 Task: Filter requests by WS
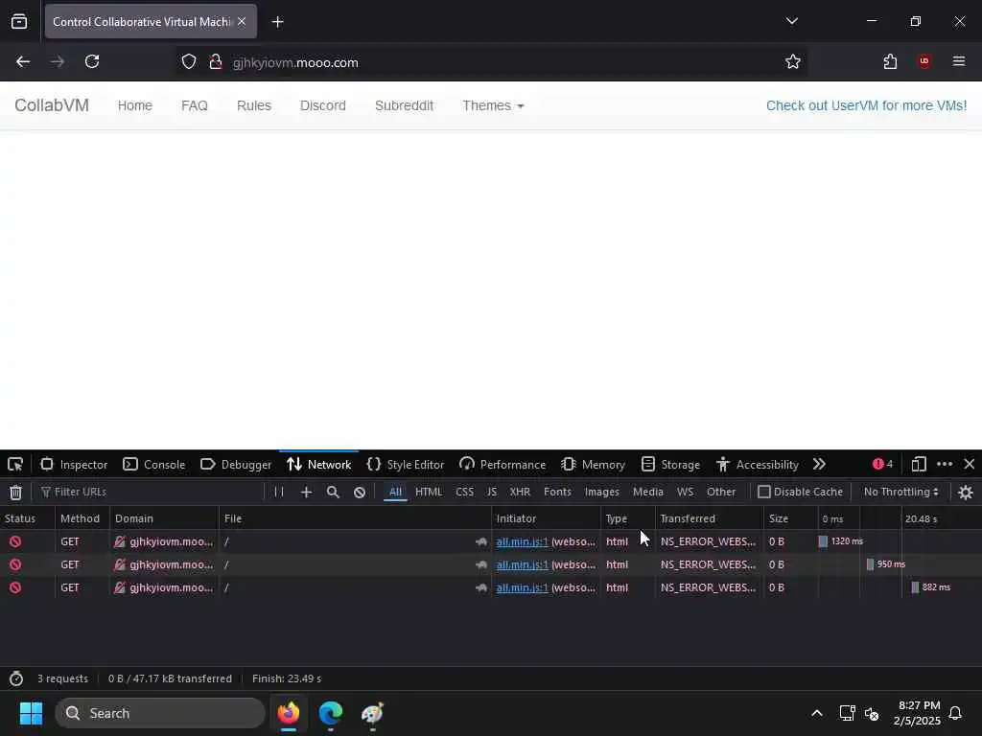tap(685, 492)
